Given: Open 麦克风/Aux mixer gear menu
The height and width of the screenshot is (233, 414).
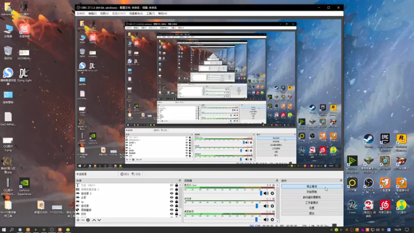Looking at the screenshot, I should (x=272, y=193).
